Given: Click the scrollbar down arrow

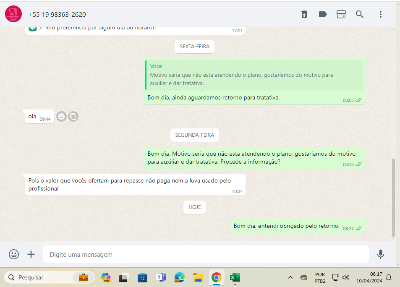Looking at the screenshot, I should (x=393, y=239).
